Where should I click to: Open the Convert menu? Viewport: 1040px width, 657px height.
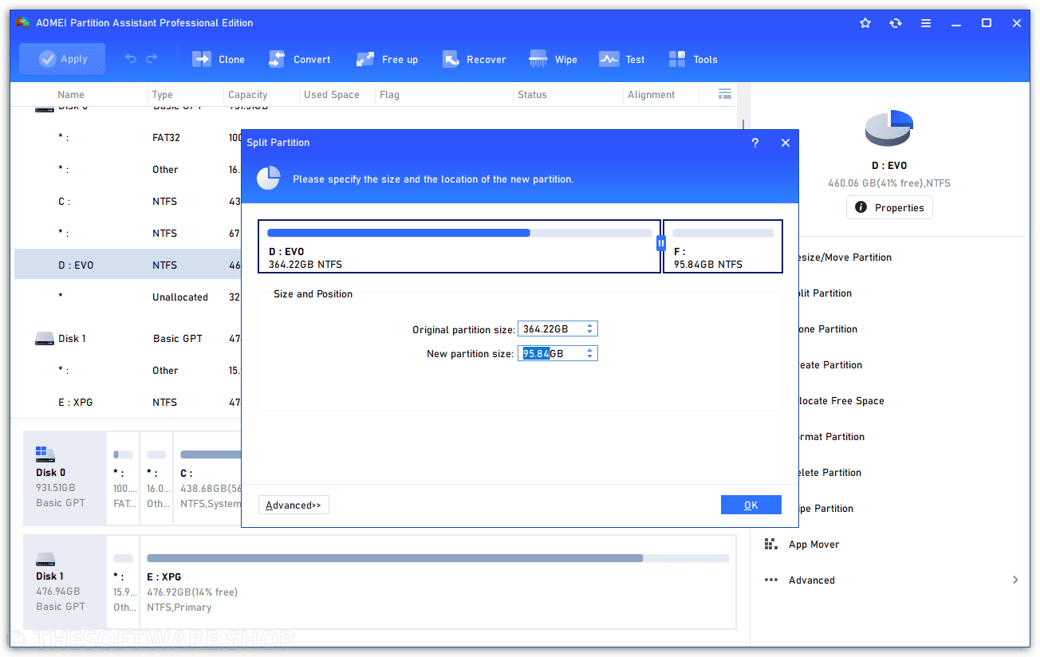(299, 59)
